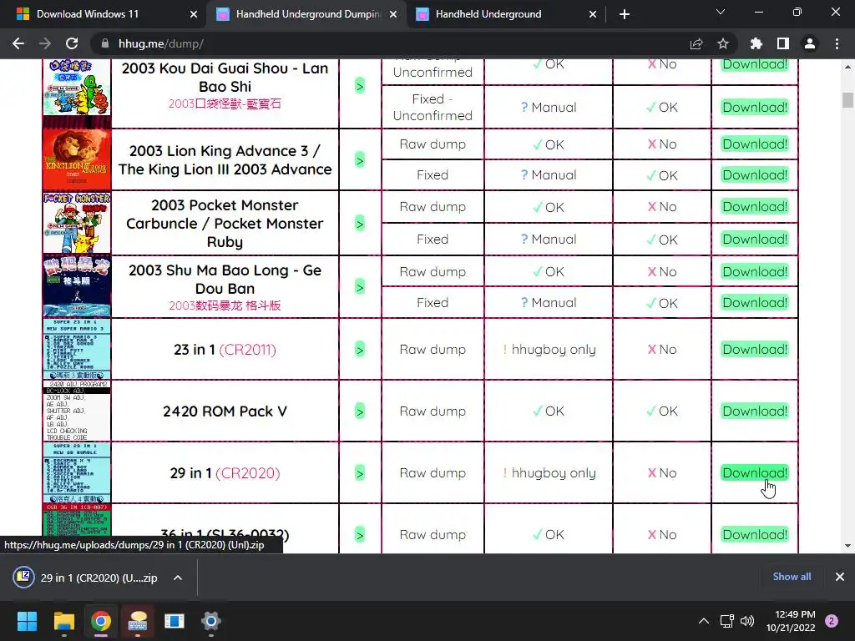The height and width of the screenshot is (641, 855).
Task: Download Shu Ma Bao Long raw dump
Action: pos(755,271)
